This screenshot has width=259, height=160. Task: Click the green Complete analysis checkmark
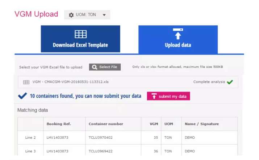(x=230, y=82)
